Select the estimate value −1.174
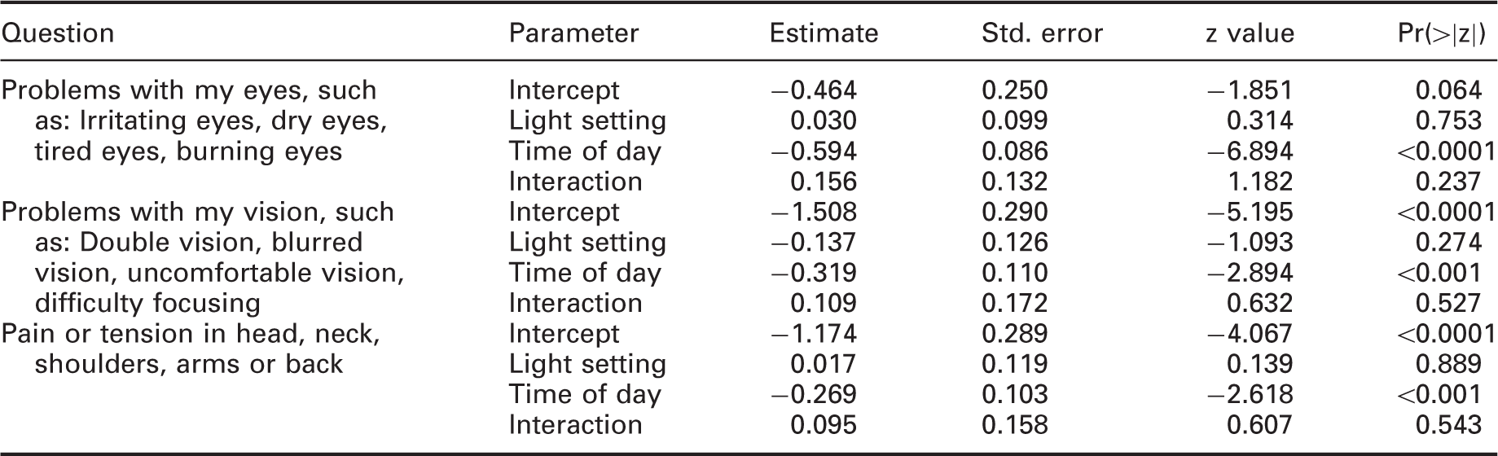The image size is (1498, 456). tap(813, 334)
